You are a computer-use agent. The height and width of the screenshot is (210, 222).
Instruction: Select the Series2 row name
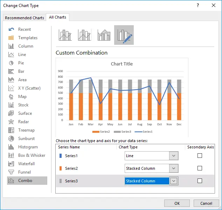pos(71,168)
